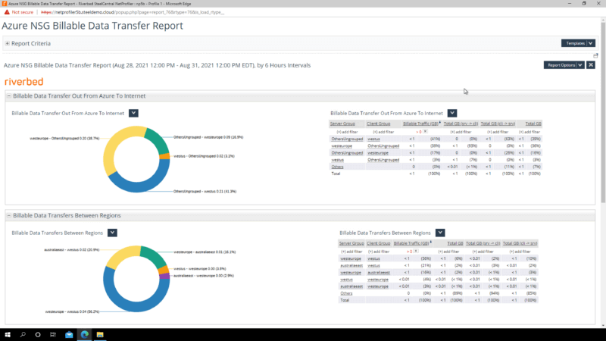Open File Explorer from the taskbar
The width and height of the screenshot is (606, 341).
(x=100, y=335)
